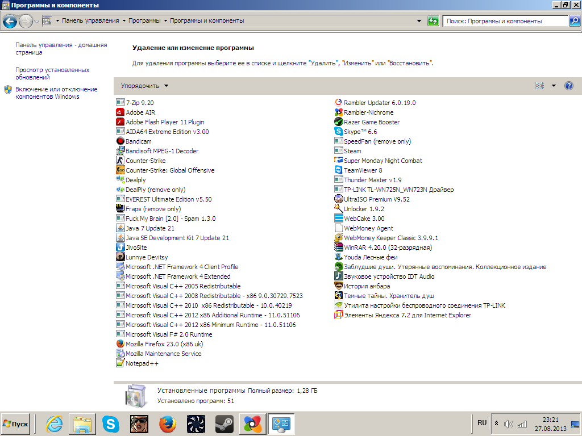This screenshot has width=582, height=436.
Task: Open the help question mark icon
Action: click(568, 86)
